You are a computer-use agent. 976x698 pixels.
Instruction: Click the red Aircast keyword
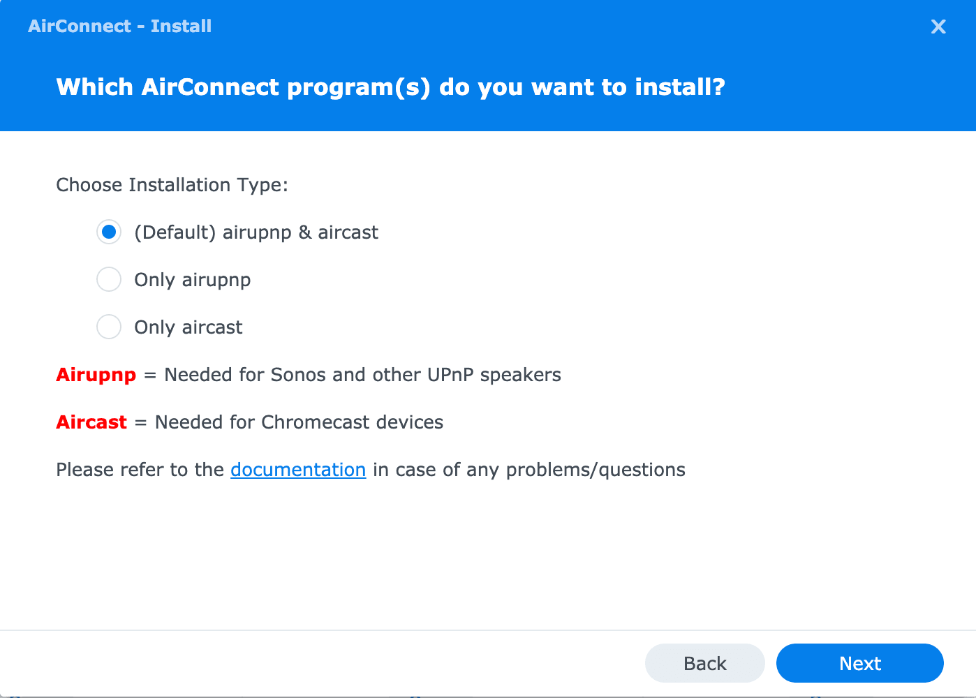click(x=91, y=422)
